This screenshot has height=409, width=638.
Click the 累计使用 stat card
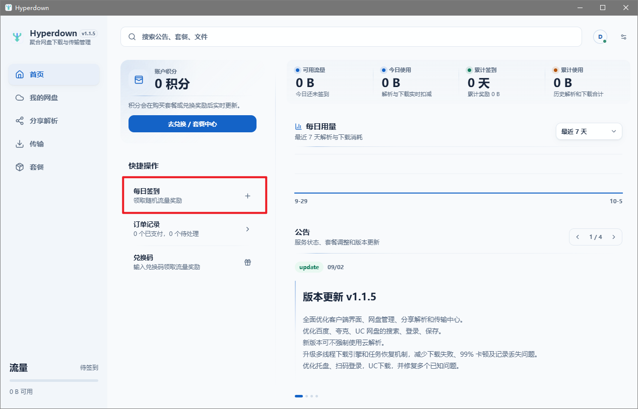[588, 83]
